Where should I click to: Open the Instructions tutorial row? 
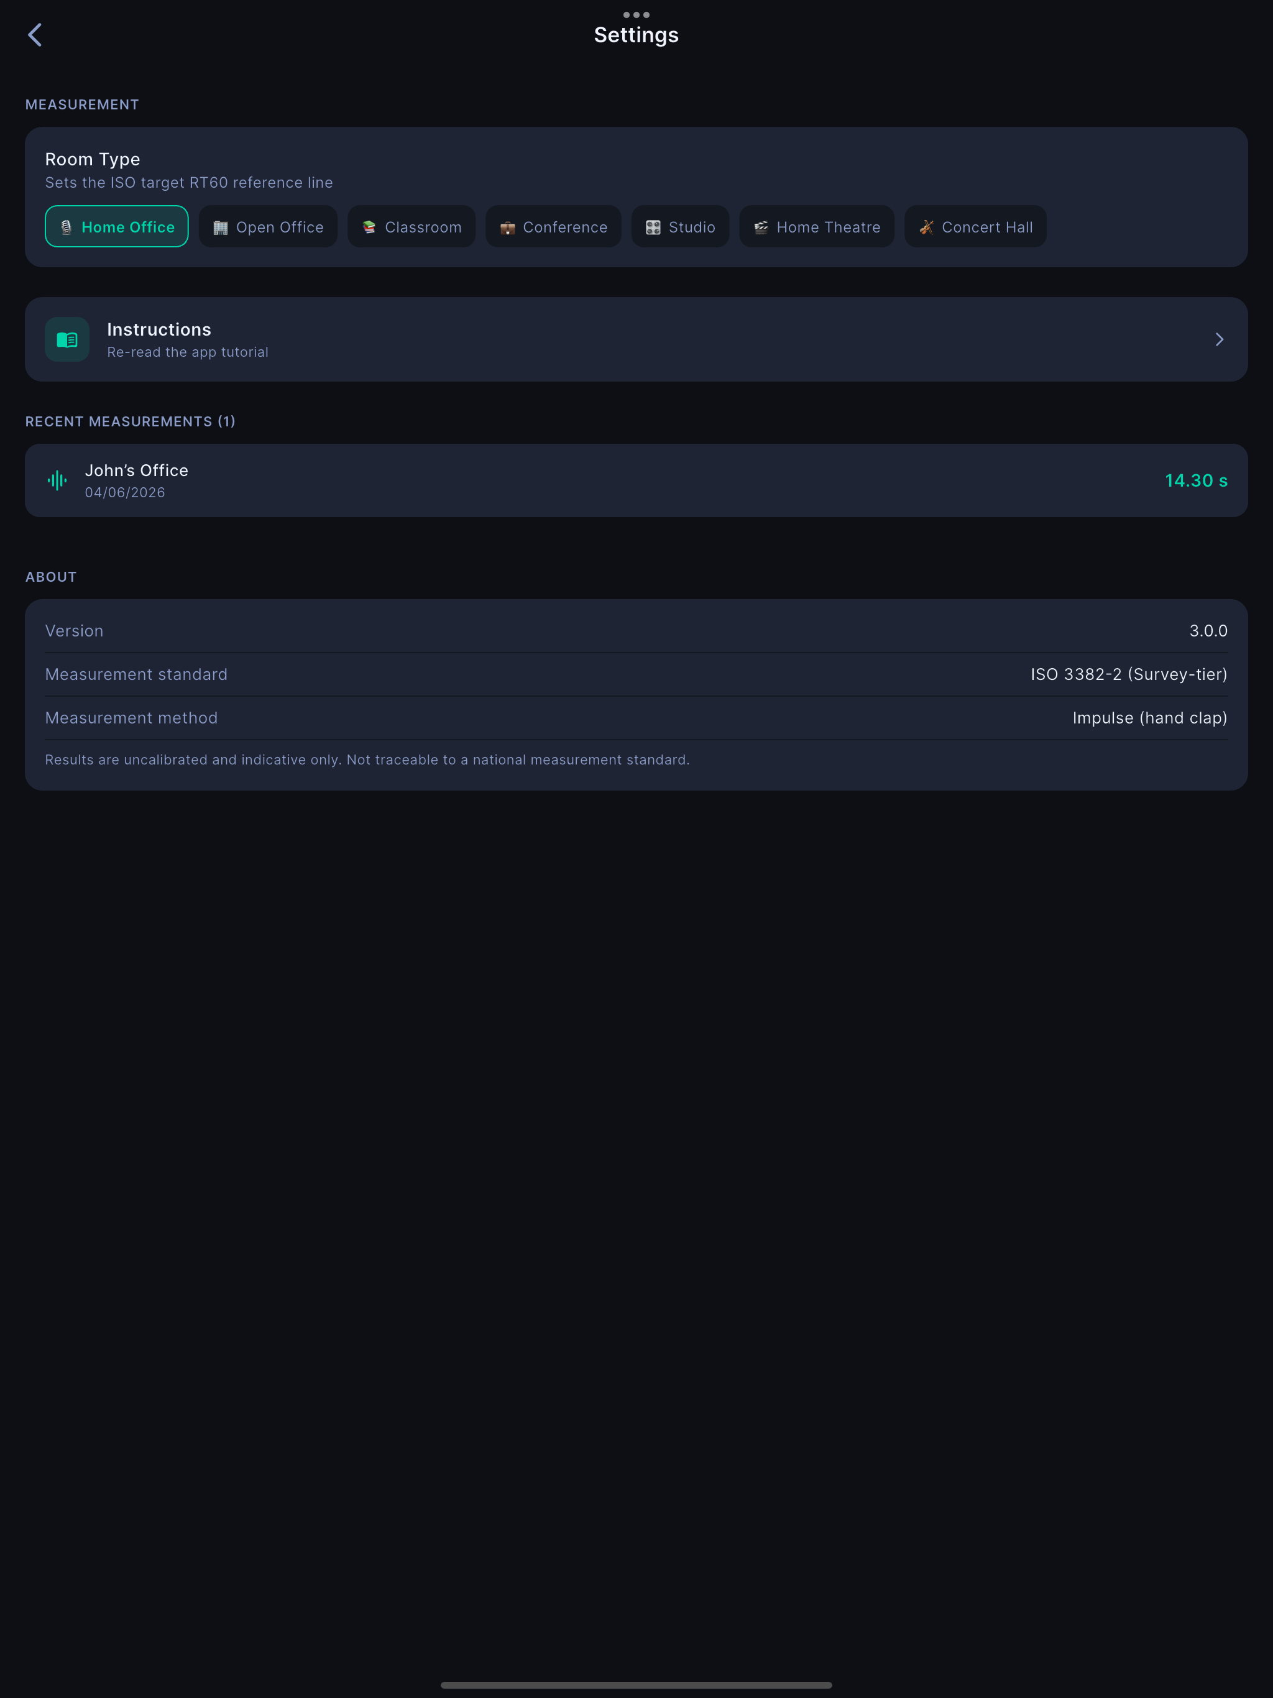[636, 339]
